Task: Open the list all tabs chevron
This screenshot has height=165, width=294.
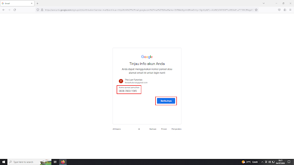Action: 264,3
